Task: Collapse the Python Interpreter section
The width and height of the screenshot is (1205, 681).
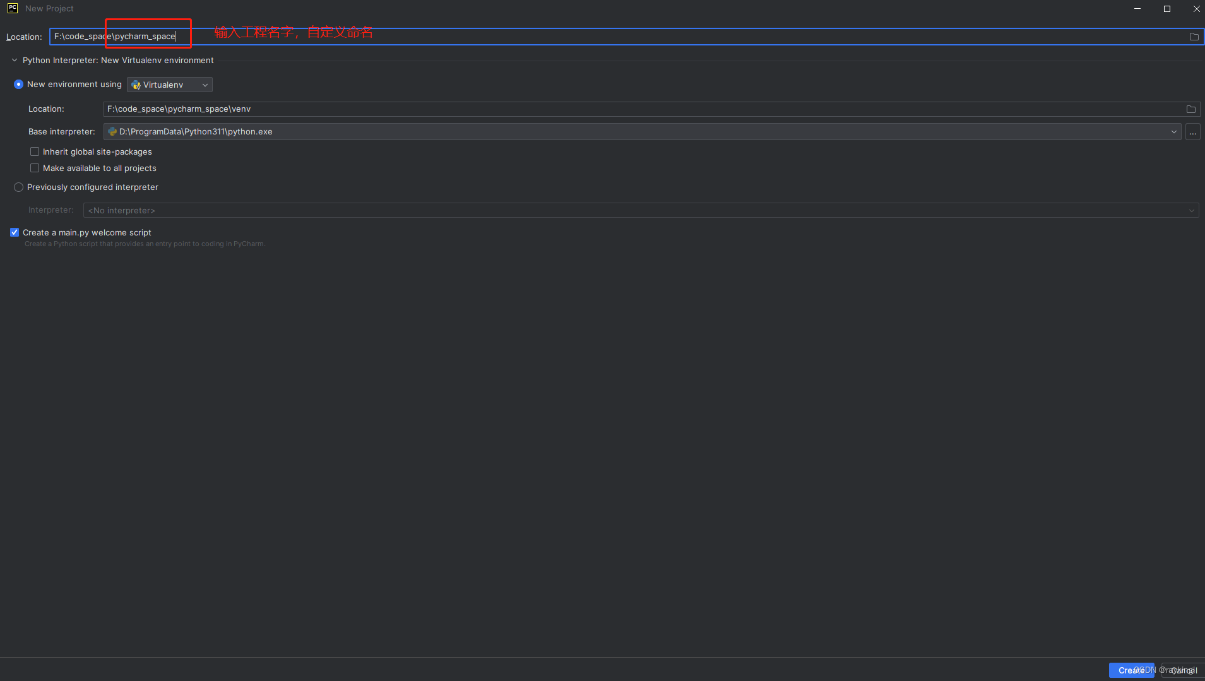Action: click(x=15, y=61)
